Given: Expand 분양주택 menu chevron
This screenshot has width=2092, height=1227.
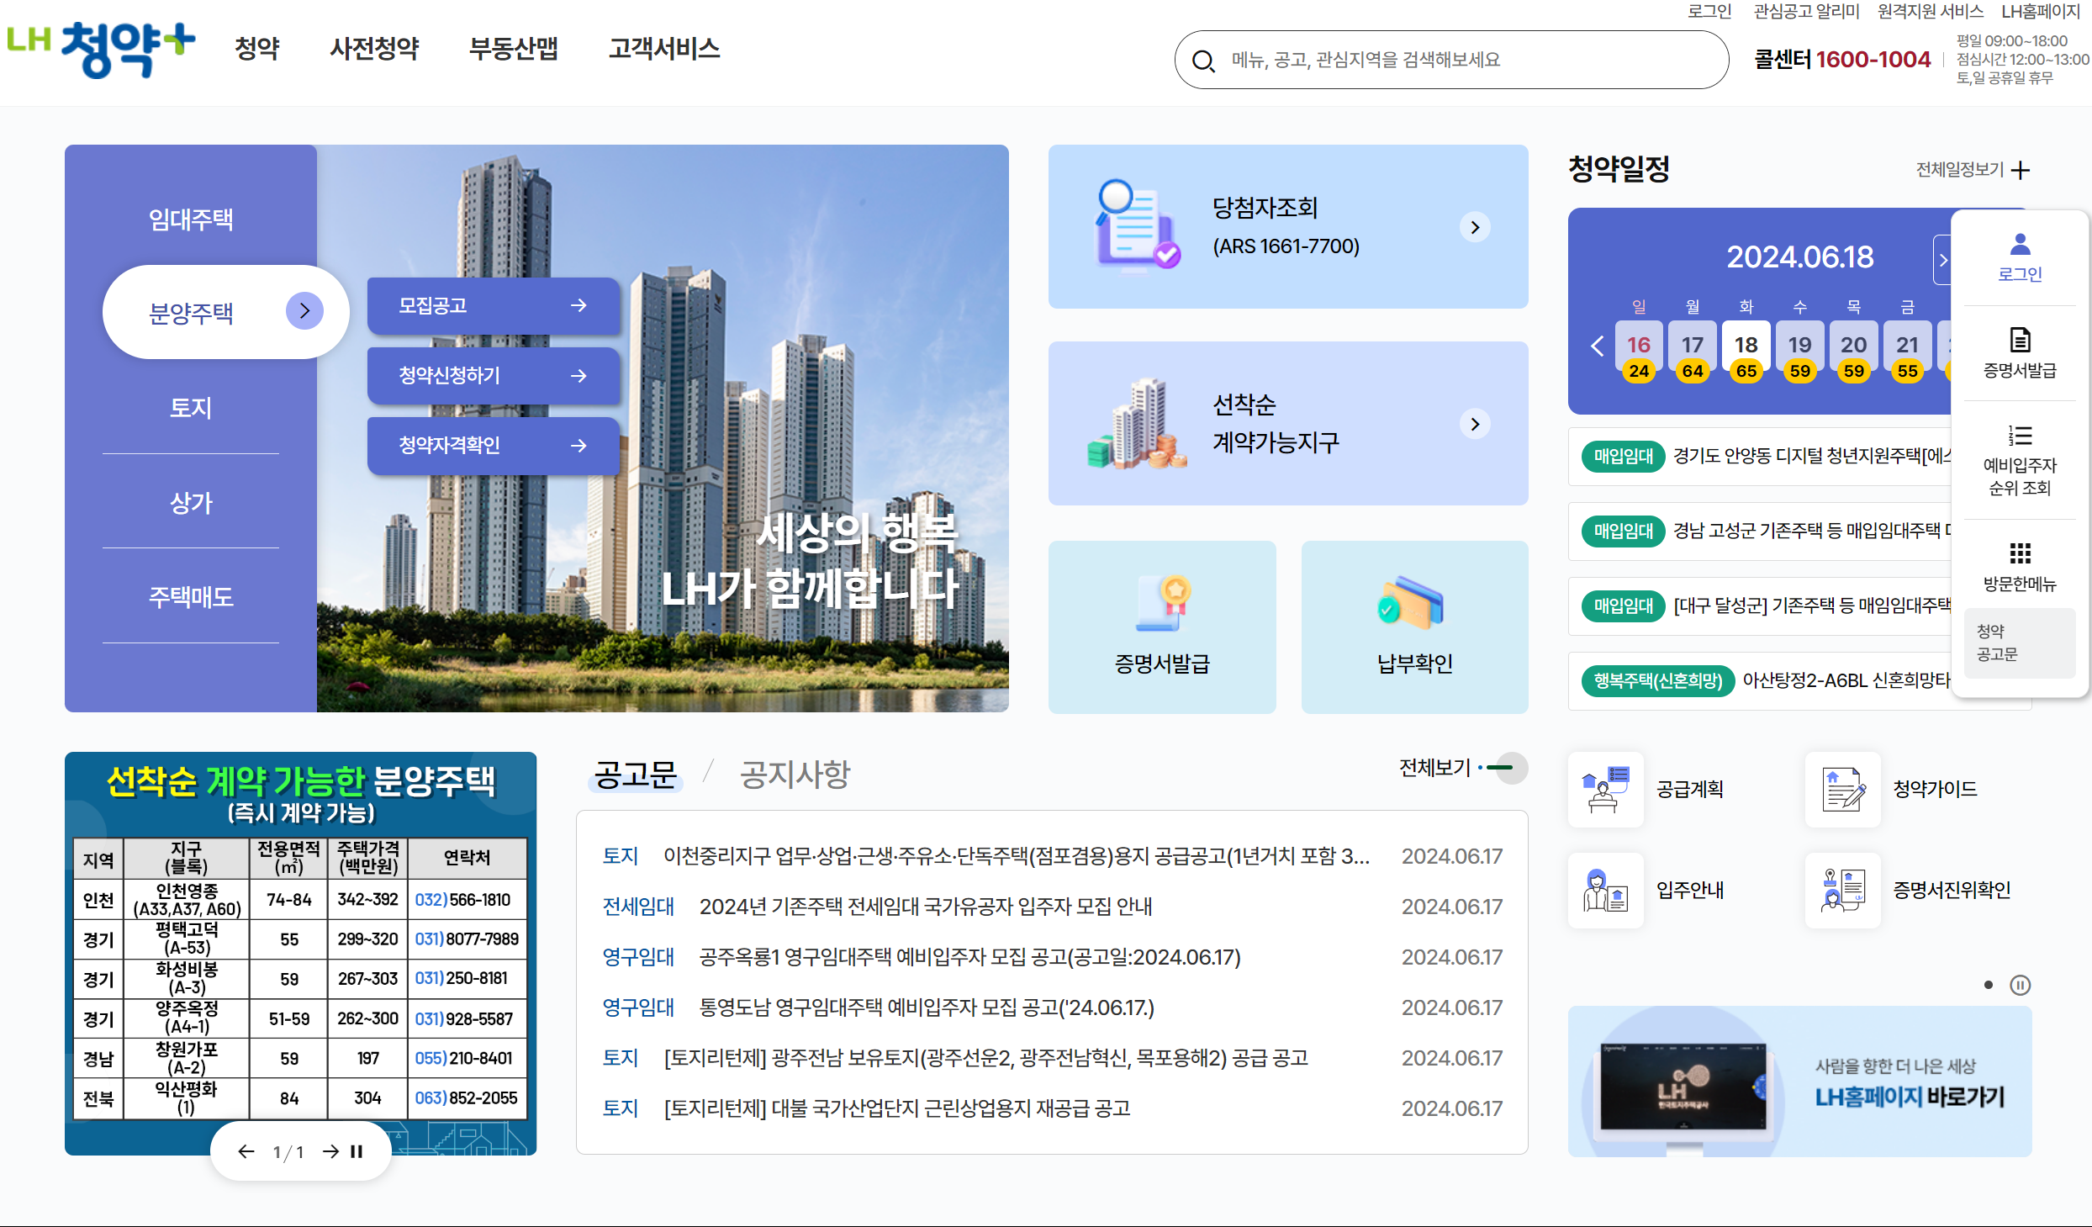Looking at the screenshot, I should tap(304, 311).
